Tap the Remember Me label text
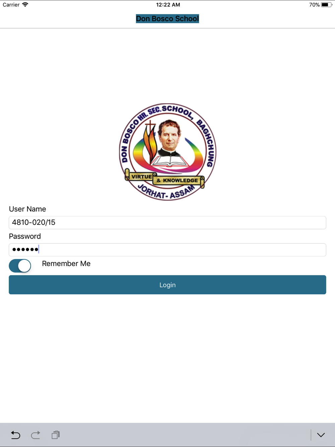Image resolution: width=335 pixels, height=447 pixels. coord(66,264)
